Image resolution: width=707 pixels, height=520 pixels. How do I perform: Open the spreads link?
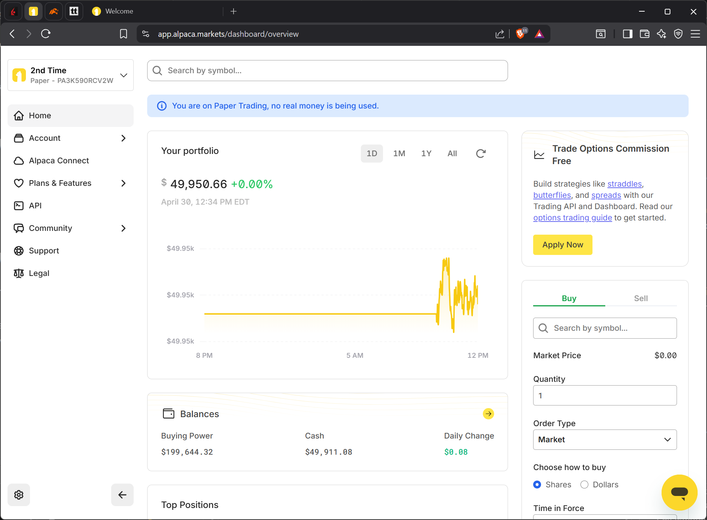(x=606, y=195)
